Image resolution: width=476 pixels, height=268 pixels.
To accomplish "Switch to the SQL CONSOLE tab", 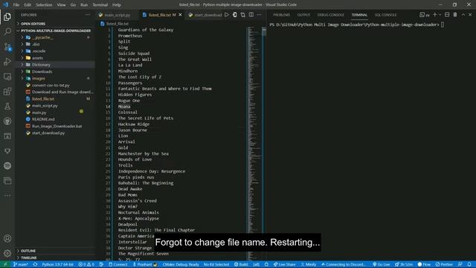I will click(x=385, y=15).
